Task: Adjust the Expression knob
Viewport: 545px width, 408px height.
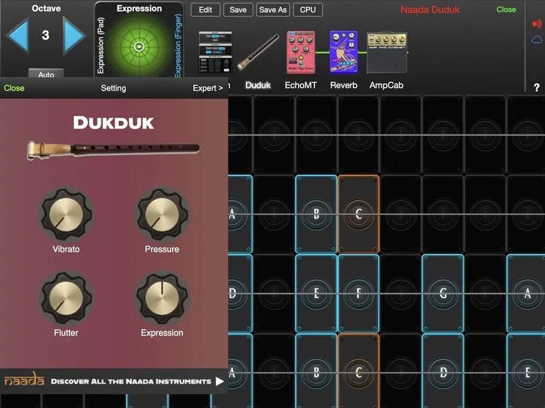Action: pos(162,298)
